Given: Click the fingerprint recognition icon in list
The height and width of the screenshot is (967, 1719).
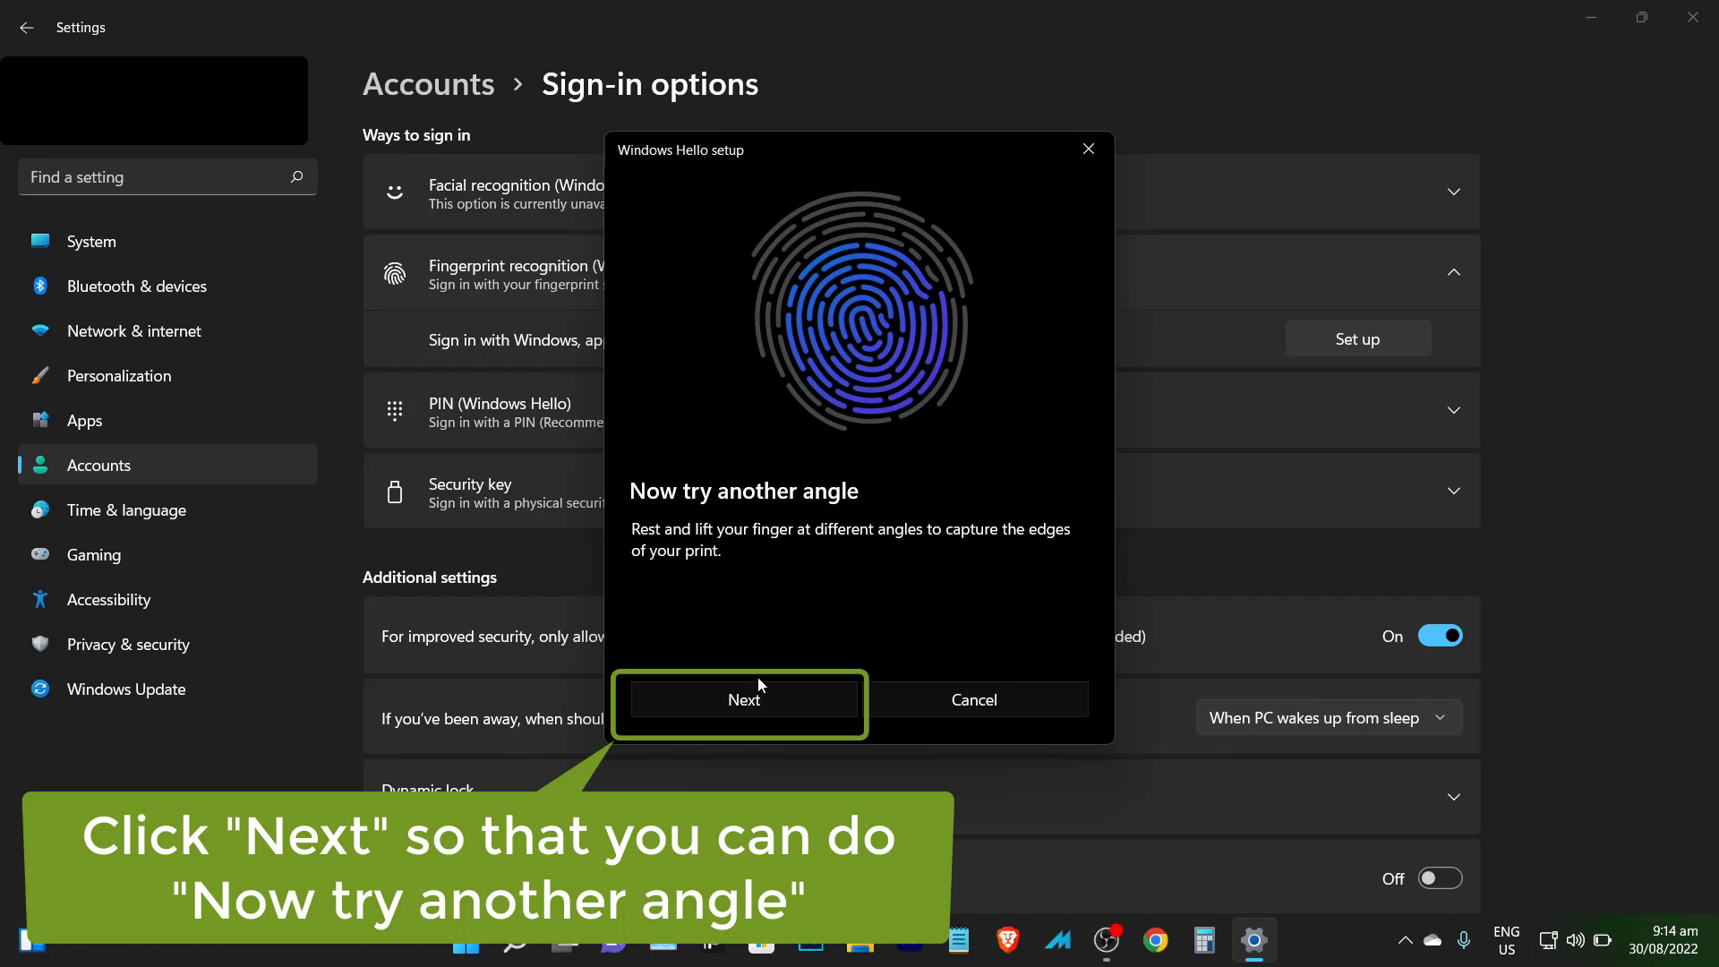Looking at the screenshot, I should pyautogui.click(x=395, y=273).
